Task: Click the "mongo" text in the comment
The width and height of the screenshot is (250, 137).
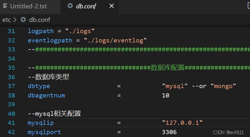Action: [x=223, y=86]
